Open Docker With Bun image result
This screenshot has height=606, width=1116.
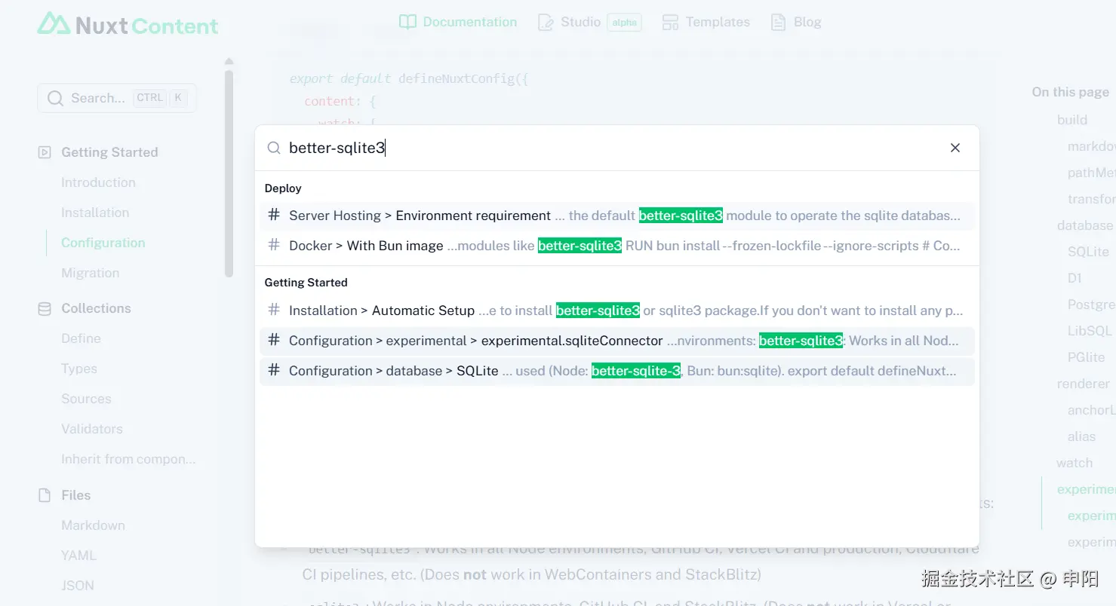[617, 246]
